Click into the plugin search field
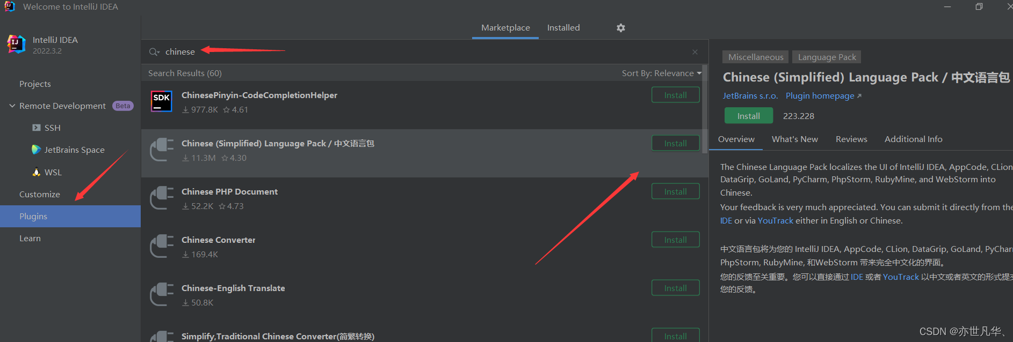Image resolution: width=1013 pixels, height=342 pixels. click(424, 52)
